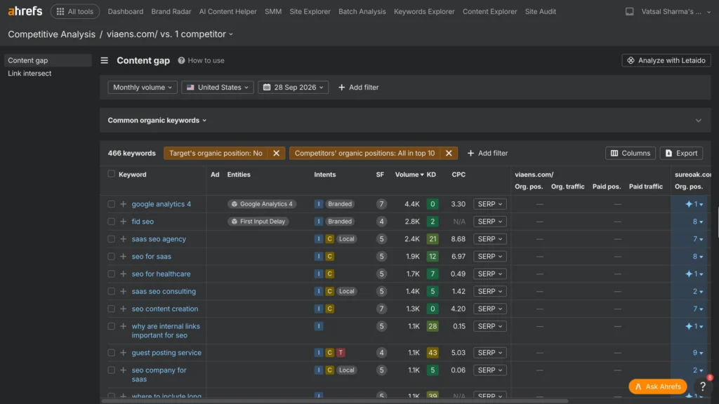Check the 'google analytics 4' row
Viewport: 719px width, 404px height.
111,204
